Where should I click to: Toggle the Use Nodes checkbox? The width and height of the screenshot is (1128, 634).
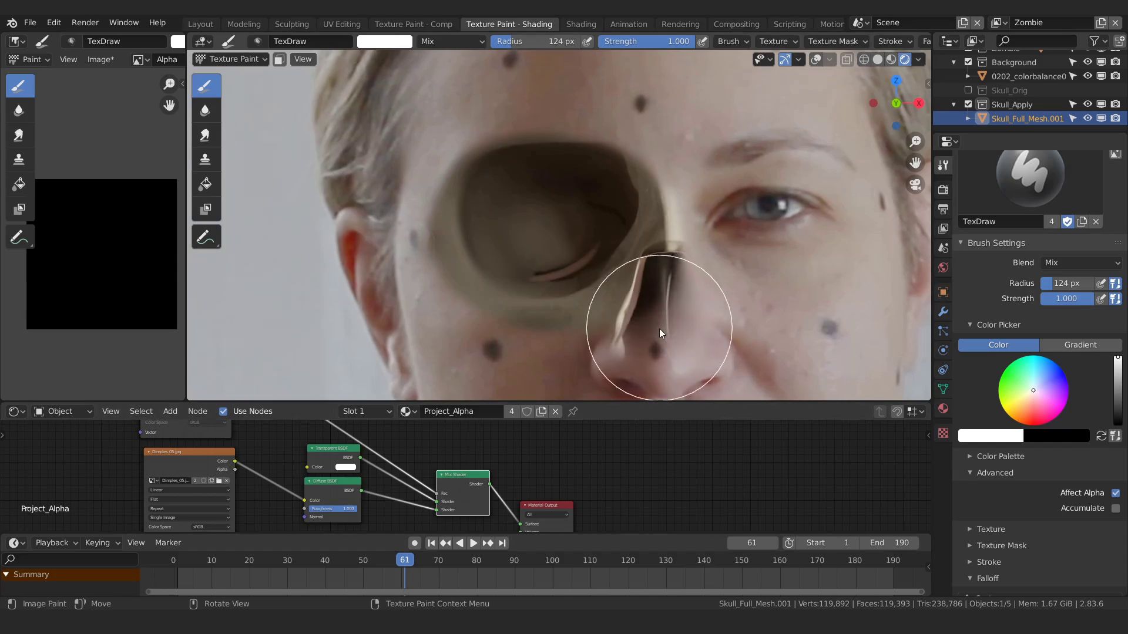pos(223,412)
